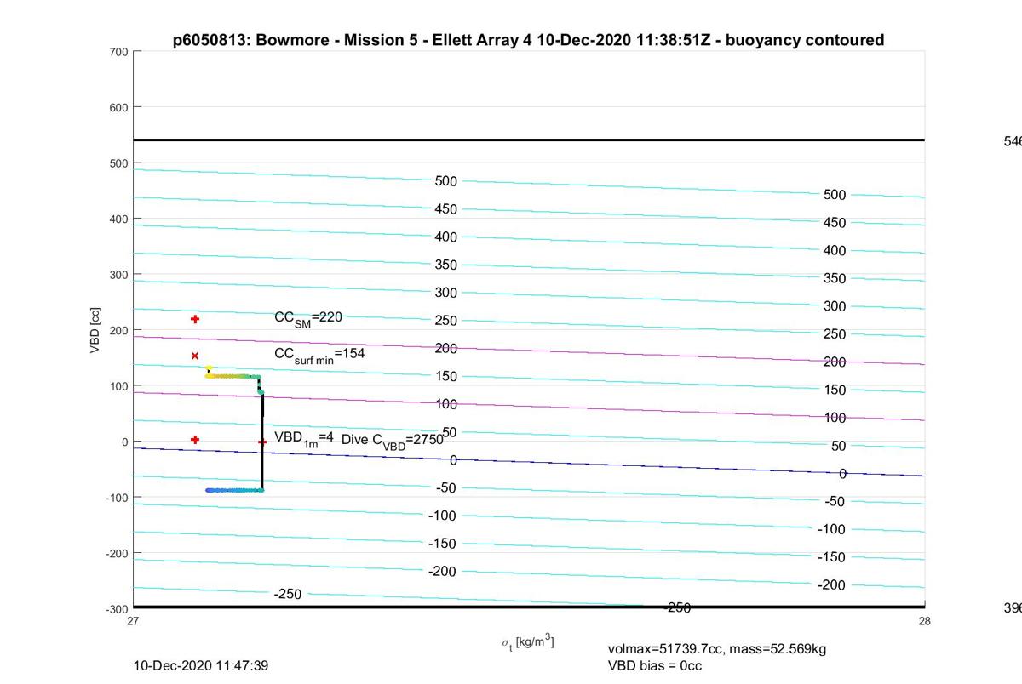Click the y-axis tick label "-300"
1022x684 pixels.
pos(117,608)
